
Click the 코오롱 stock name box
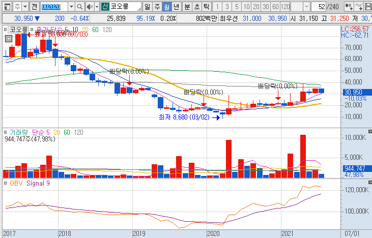click(125, 7)
